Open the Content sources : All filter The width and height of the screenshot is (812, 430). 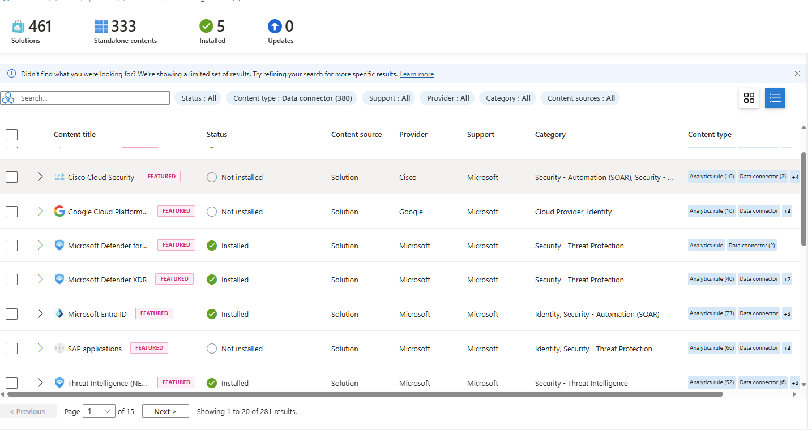coord(580,98)
